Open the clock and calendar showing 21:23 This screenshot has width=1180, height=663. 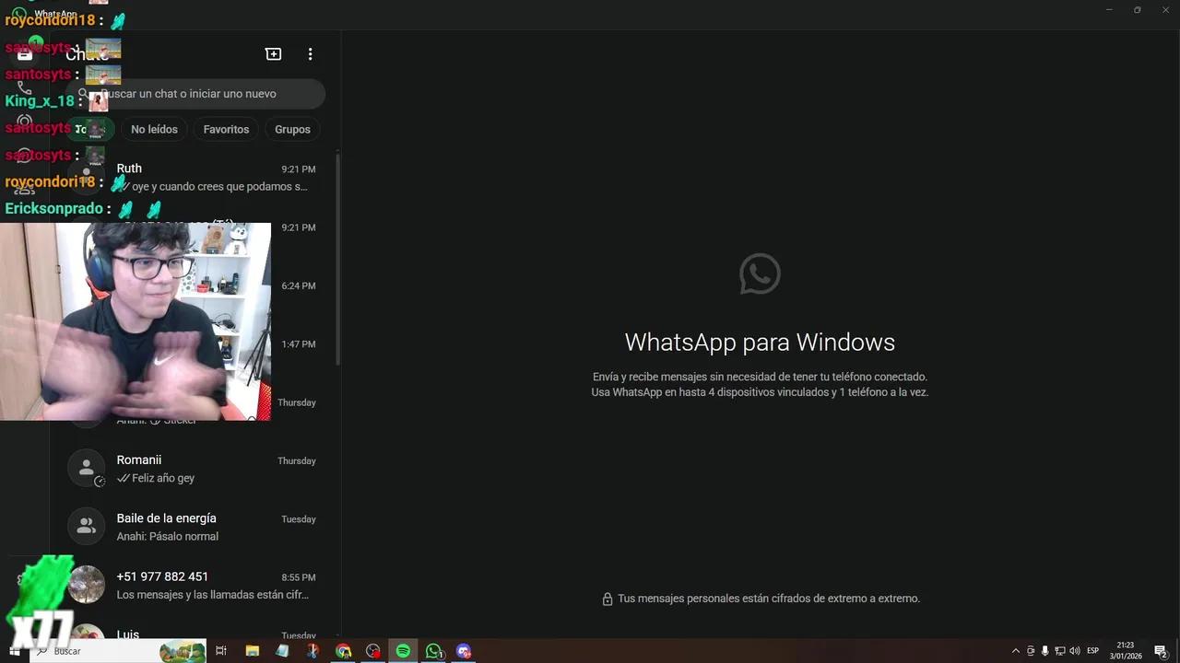[1126, 651]
